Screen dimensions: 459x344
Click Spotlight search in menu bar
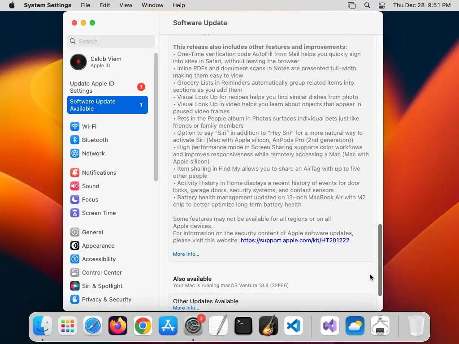[x=367, y=5]
